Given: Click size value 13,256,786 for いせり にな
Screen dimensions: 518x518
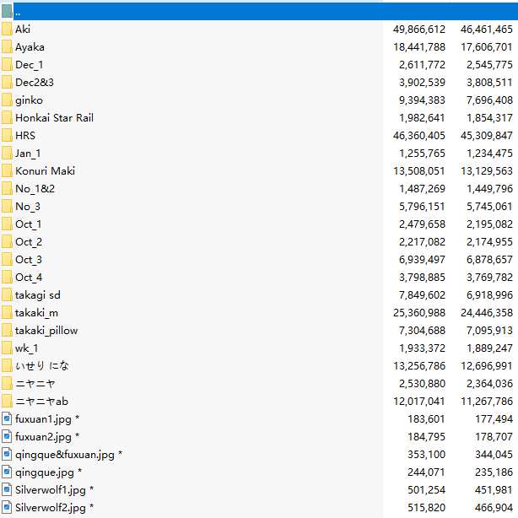Looking at the screenshot, I should click(419, 366).
